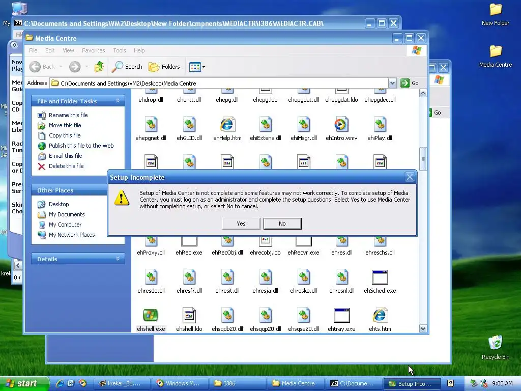Screen dimensions: 521x391
Task: Open the File menu in Media Centre window
Action: pyautogui.click(x=33, y=50)
